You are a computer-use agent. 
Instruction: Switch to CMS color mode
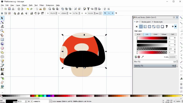coord(172,34)
